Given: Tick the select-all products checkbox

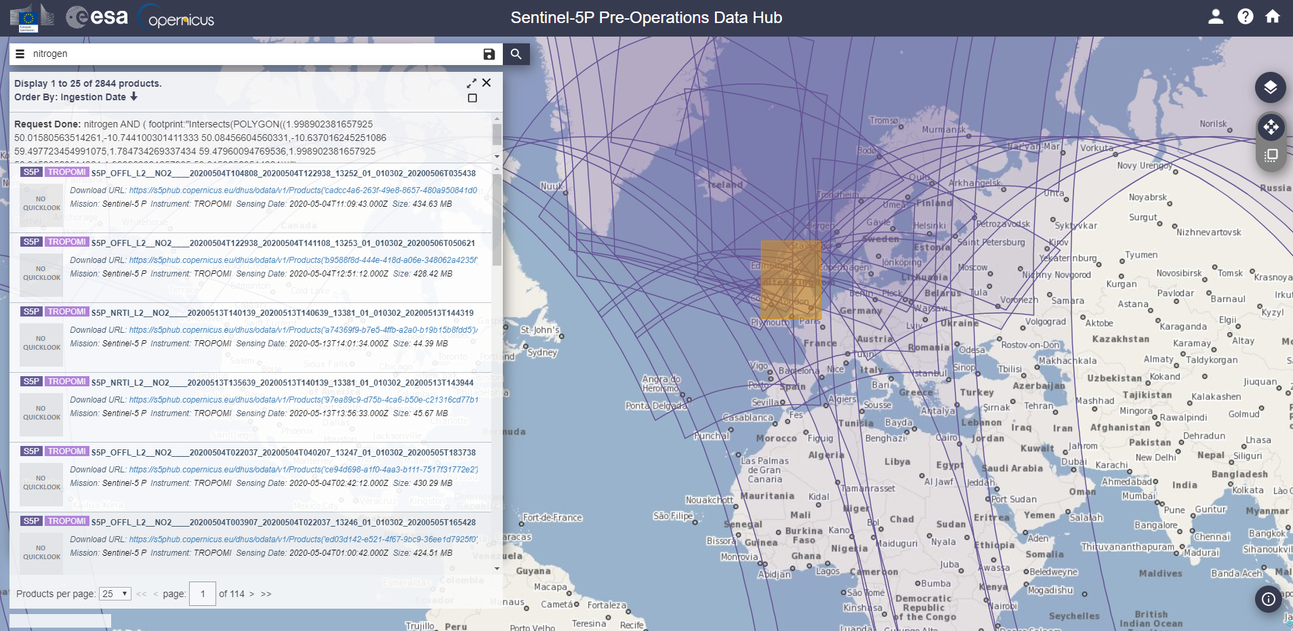Looking at the screenshot, I should [x=472, y=98].
